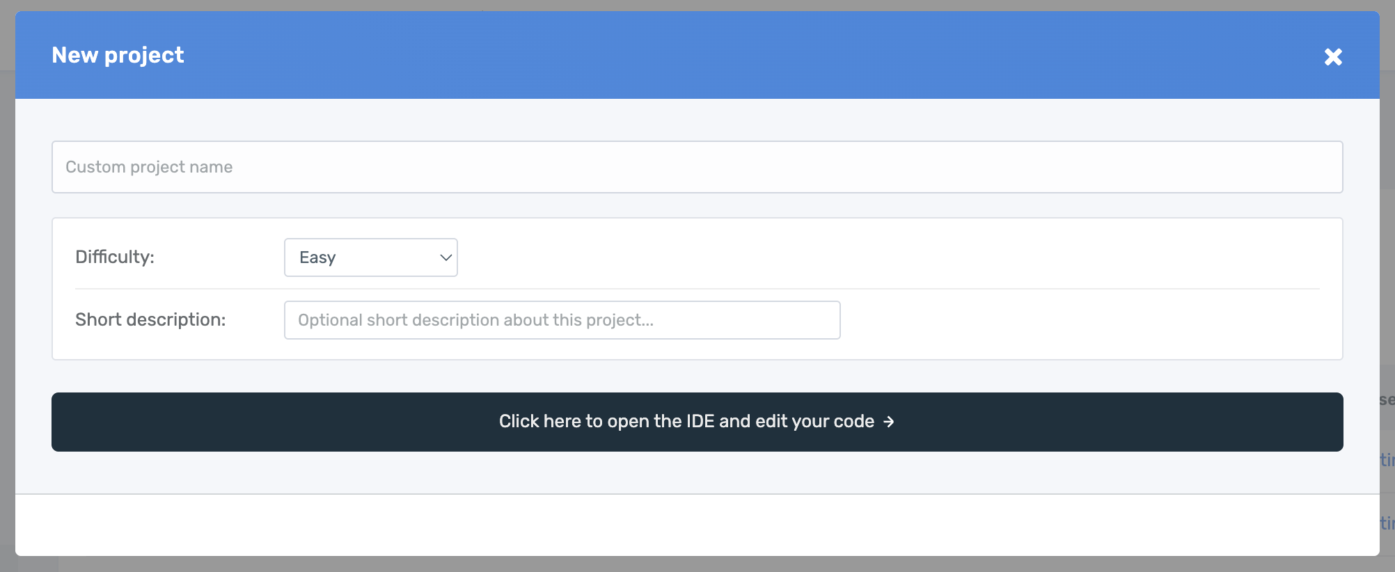Focus the Custom project name field

pyautogui.click(x=696, y=167)
